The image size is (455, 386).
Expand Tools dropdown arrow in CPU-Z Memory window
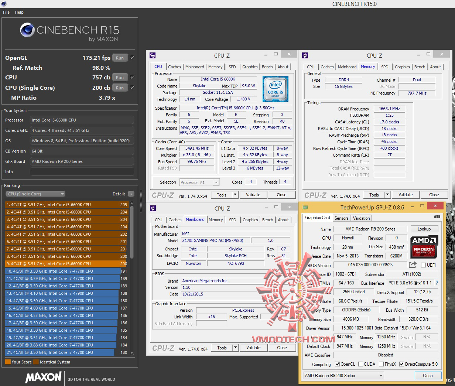click(387, 195)
